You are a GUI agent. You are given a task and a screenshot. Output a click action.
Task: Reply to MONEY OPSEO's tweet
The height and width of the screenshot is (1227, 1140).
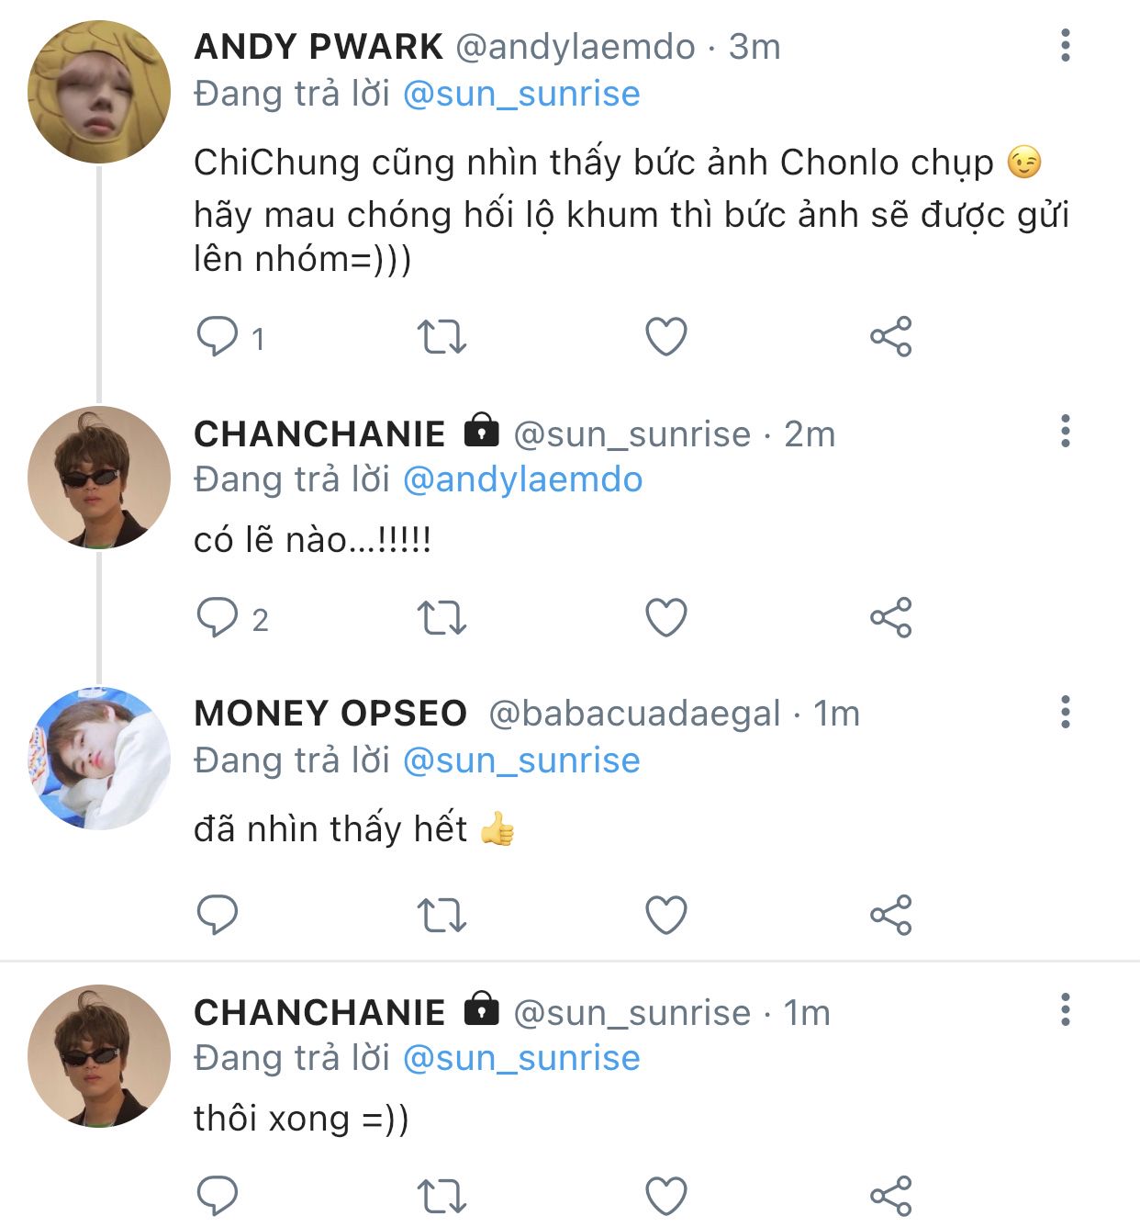[218, 915]
